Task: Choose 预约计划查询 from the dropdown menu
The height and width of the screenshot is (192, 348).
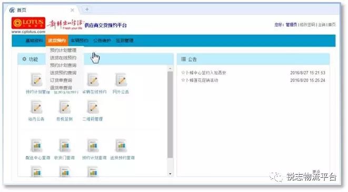Action: [63, 65]
